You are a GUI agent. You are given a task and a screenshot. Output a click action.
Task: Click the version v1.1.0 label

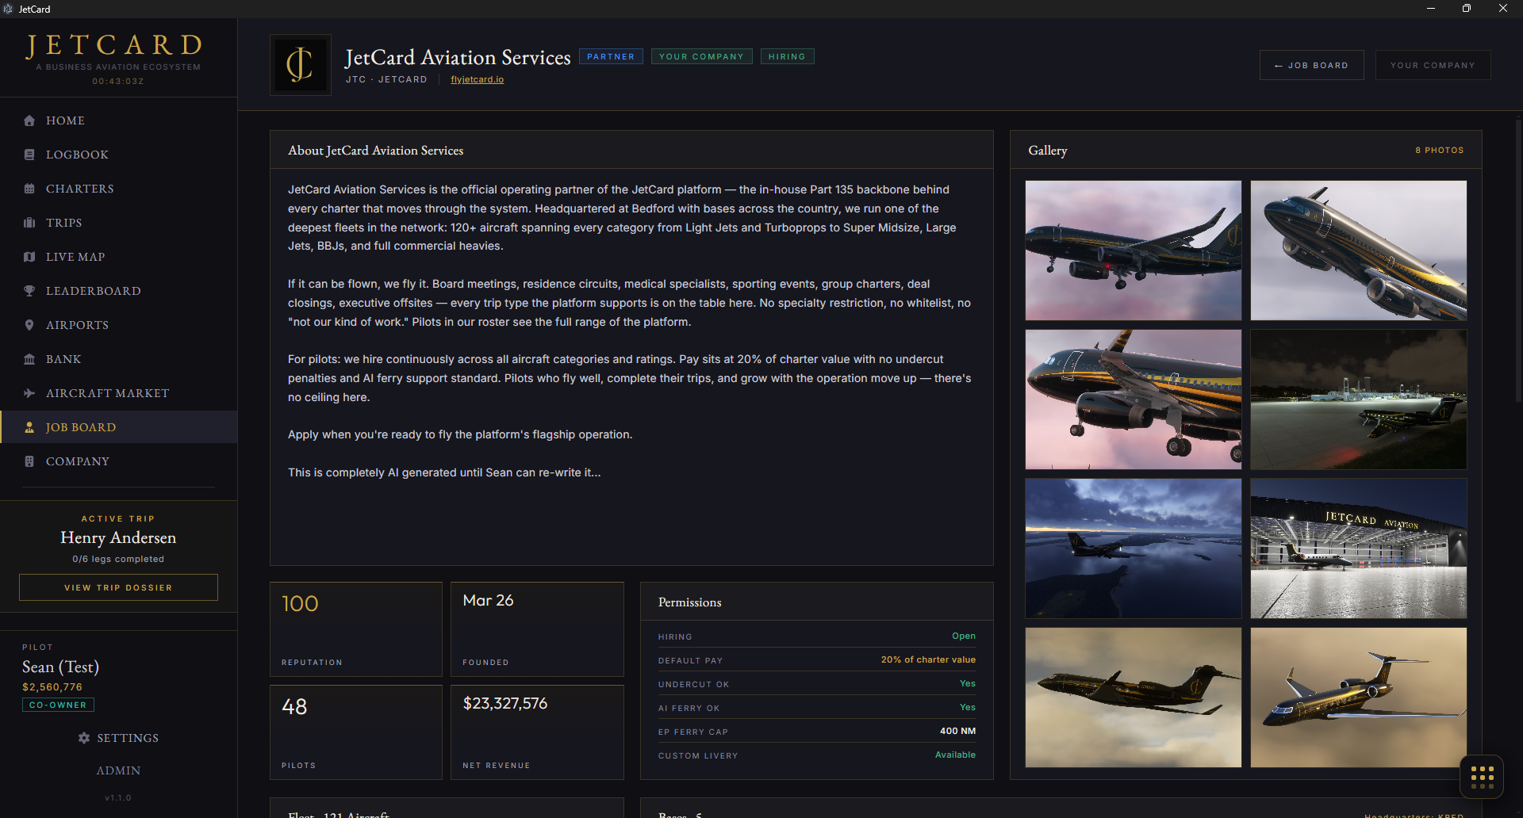coord(118,797)
